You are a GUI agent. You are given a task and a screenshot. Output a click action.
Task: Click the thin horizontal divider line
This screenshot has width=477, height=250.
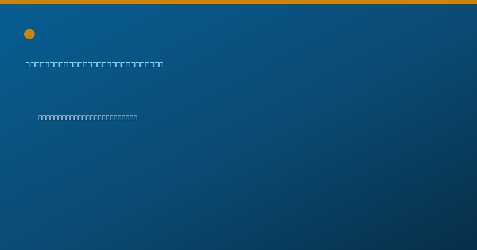[x=238, y=189]
